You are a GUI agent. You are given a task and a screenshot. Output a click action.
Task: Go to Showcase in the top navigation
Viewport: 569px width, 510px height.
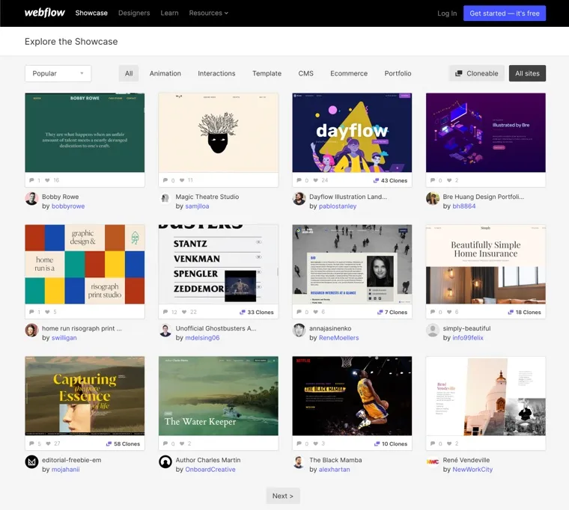91,13
